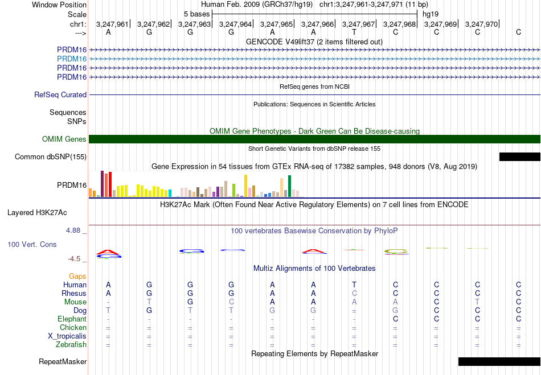Click the 'Dog' alignment row label
The height and width of the screenshot is (375, 541).
(80, 311)
